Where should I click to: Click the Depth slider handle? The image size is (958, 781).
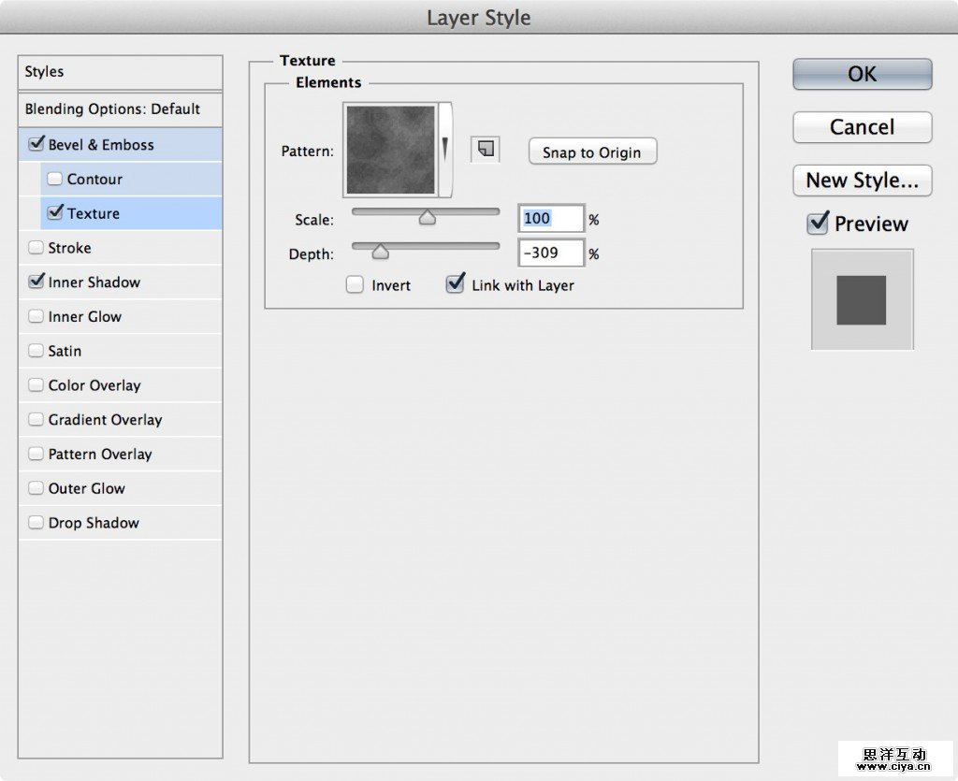[x=380, y=252]
